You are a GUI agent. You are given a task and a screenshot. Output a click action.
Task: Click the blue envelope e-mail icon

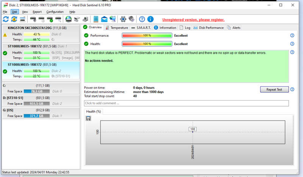104,19
